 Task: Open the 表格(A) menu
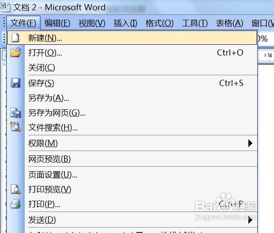click(x=230, y=23)
